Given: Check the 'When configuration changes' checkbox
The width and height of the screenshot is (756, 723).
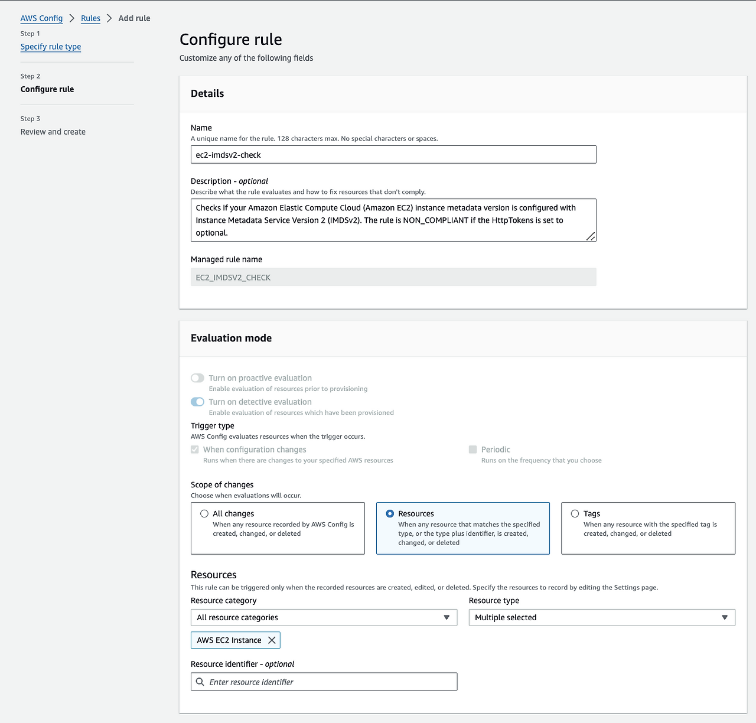Looking at the screenshot, I should [195, 450].
